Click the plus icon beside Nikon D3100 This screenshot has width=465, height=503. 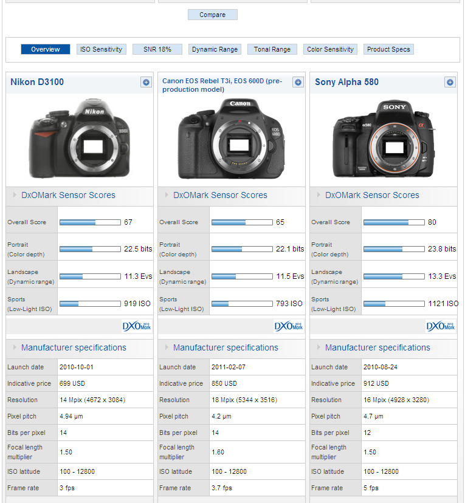pyautogui.click(x=146, y=83)
